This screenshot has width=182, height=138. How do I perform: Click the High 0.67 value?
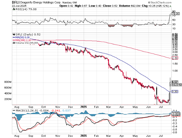[x=81, y=6]
